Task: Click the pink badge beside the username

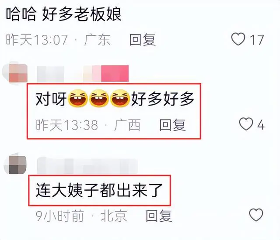Action: [x=115, y=74]
